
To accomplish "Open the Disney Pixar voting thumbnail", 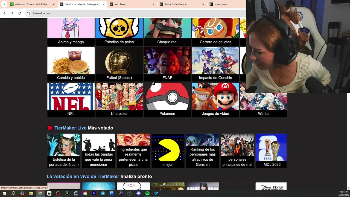I will click(x=271, y=186).
